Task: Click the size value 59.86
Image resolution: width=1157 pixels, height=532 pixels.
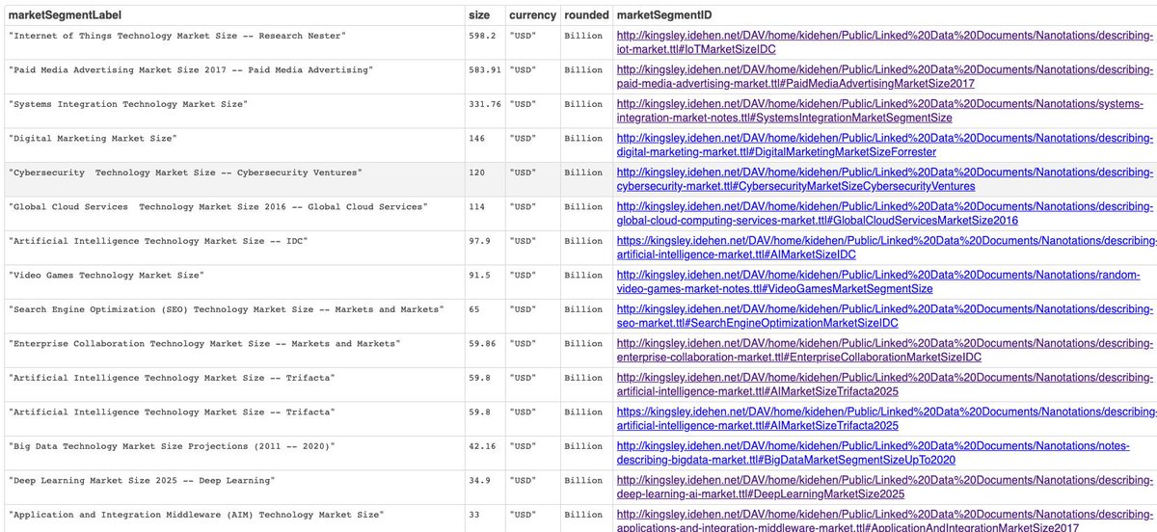Action: (482, 344)
